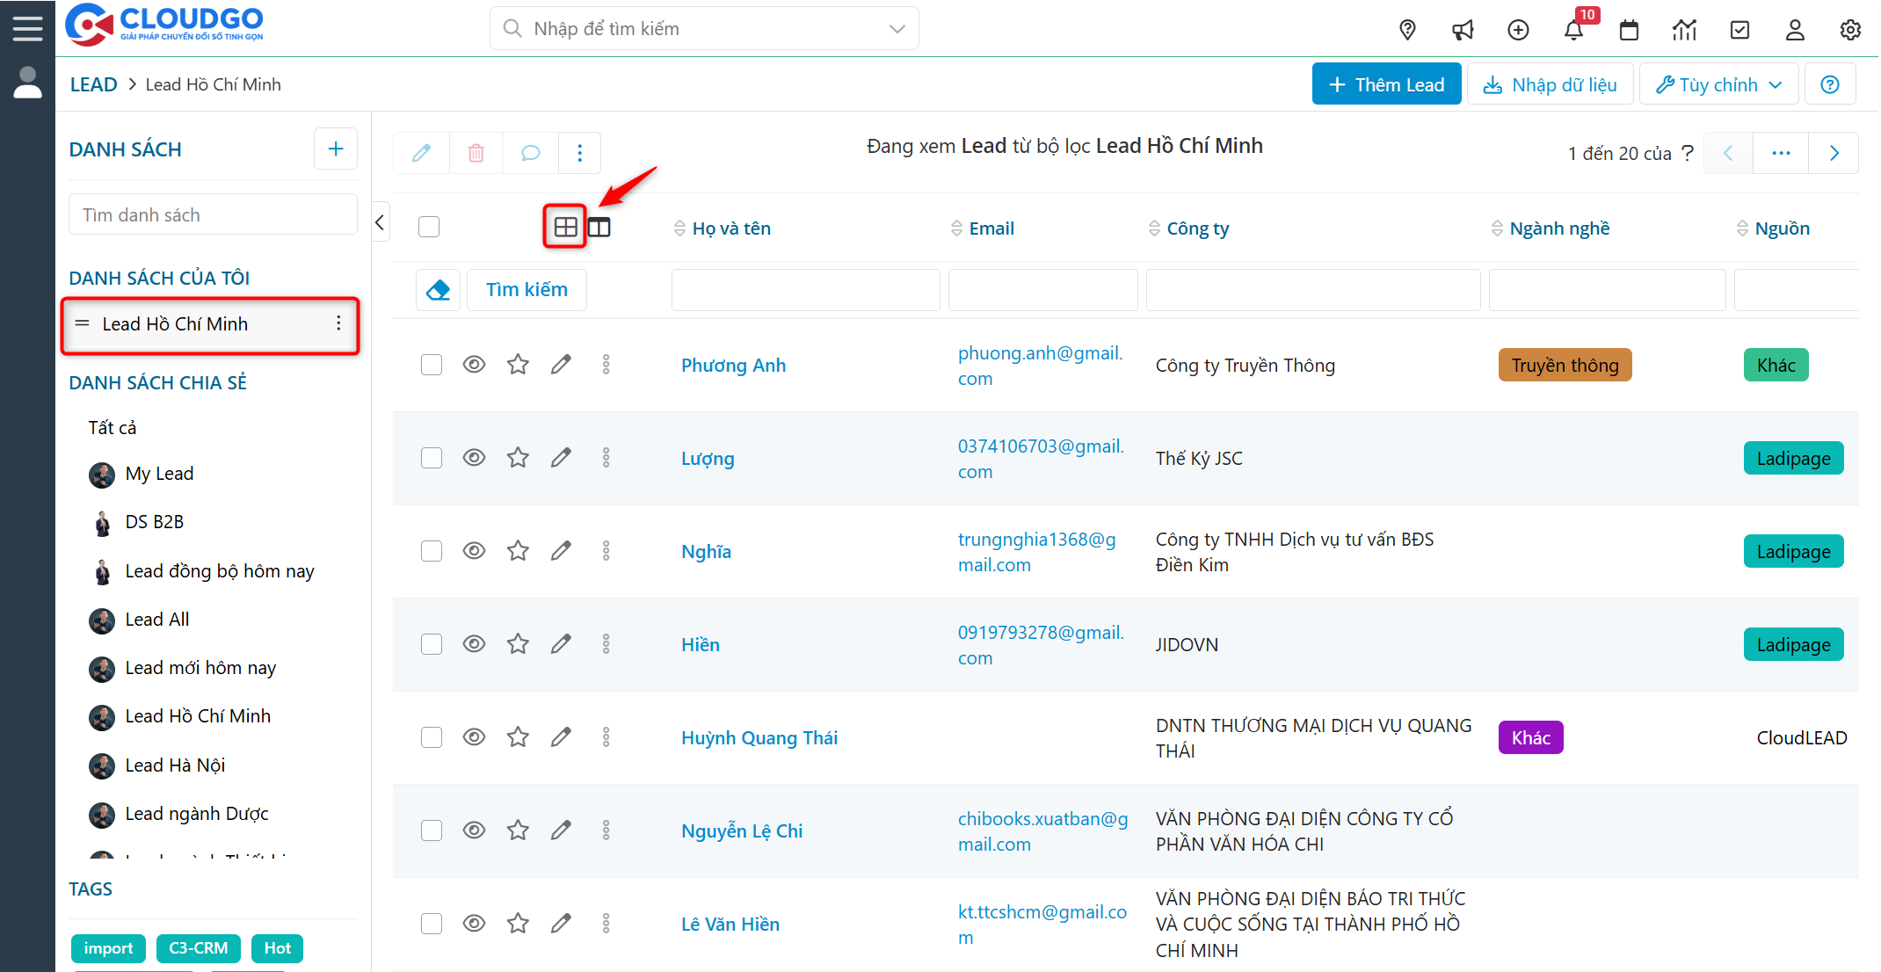
Task: Click the Truyền thông orange tag
Action: (1565, 366)
